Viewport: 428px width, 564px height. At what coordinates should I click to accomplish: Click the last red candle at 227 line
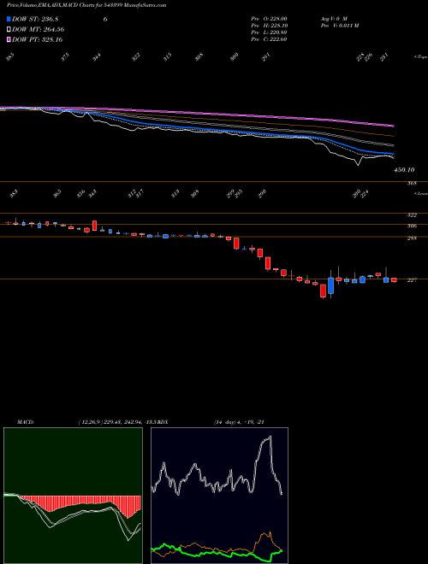point(394,279)
